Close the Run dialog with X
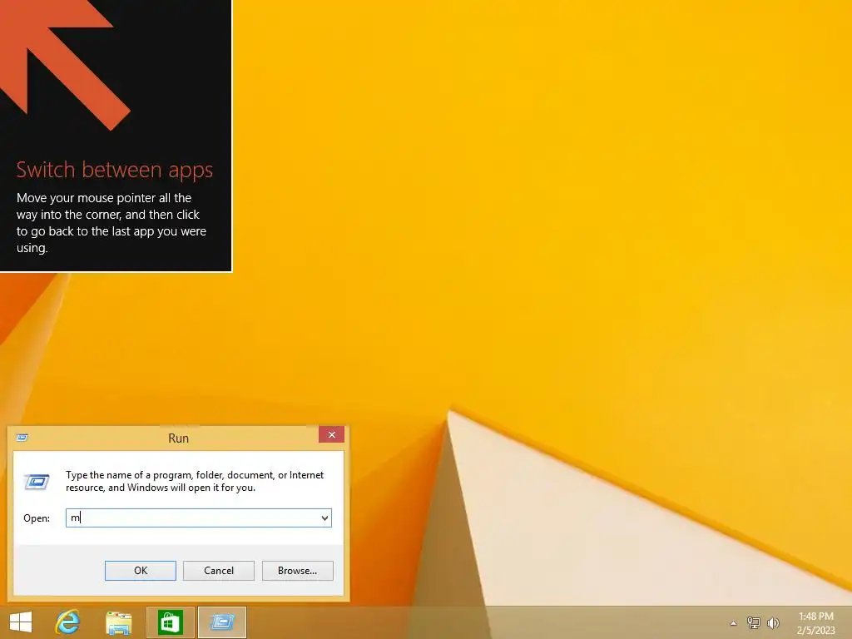This screenshot has width=852, height=639. click(331, 434)
